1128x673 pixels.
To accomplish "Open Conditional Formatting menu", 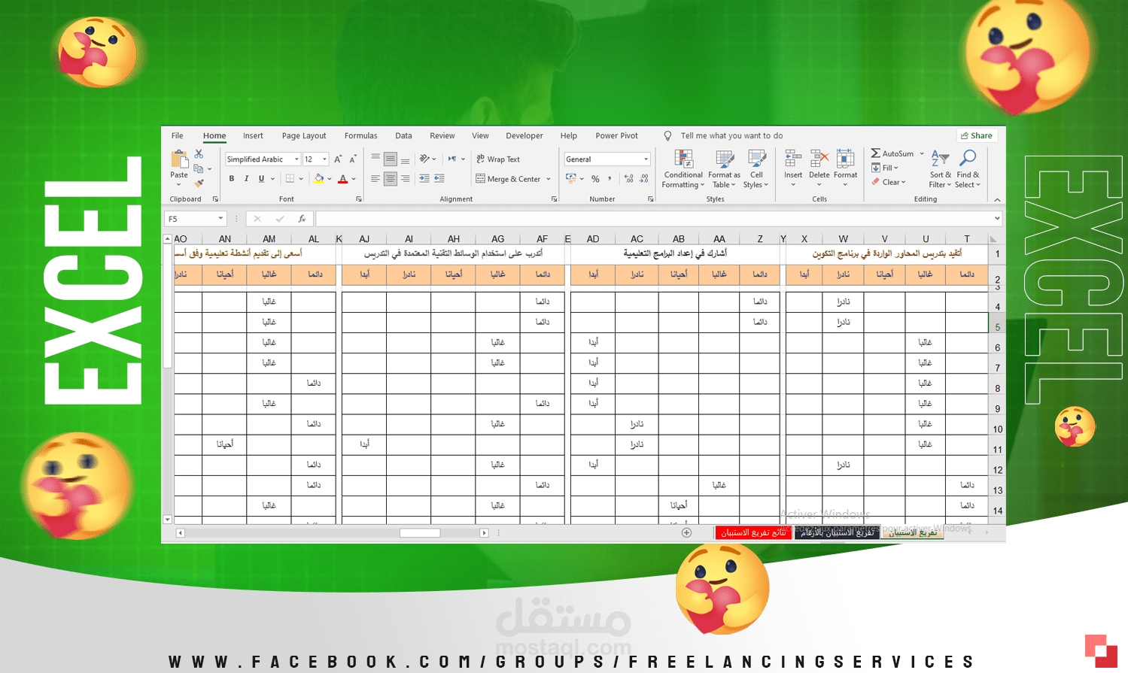I will pyautogui.click(x=683, y=169).
